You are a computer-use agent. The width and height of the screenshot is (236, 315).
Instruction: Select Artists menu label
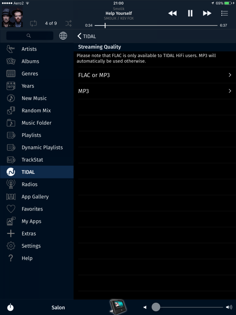[29, 49]
